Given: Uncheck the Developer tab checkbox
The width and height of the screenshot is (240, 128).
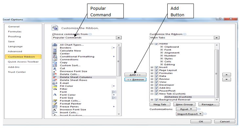Looking at the screenshot, I should (x=156, y=85).
